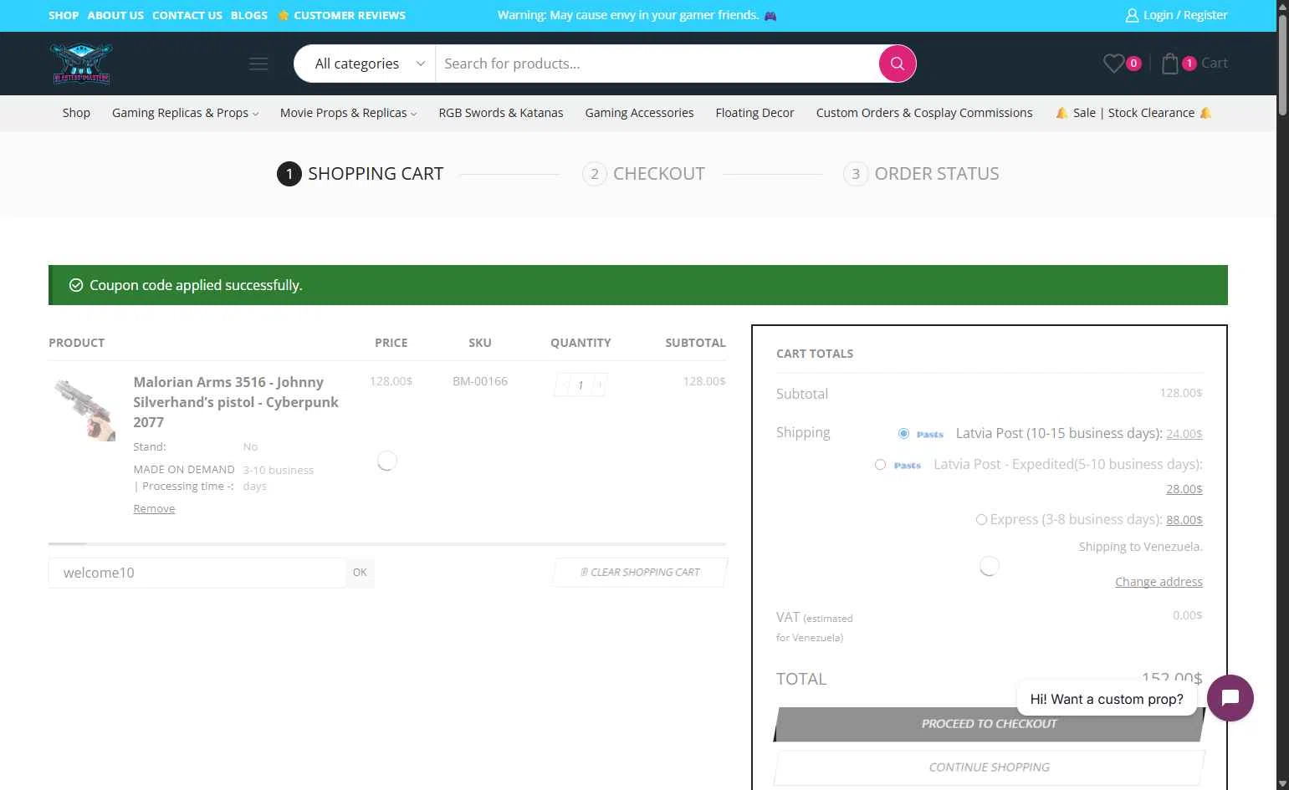Viewport: 1289px width, 790px height.
Task: Open Floating Decor category
Action: 754,113
